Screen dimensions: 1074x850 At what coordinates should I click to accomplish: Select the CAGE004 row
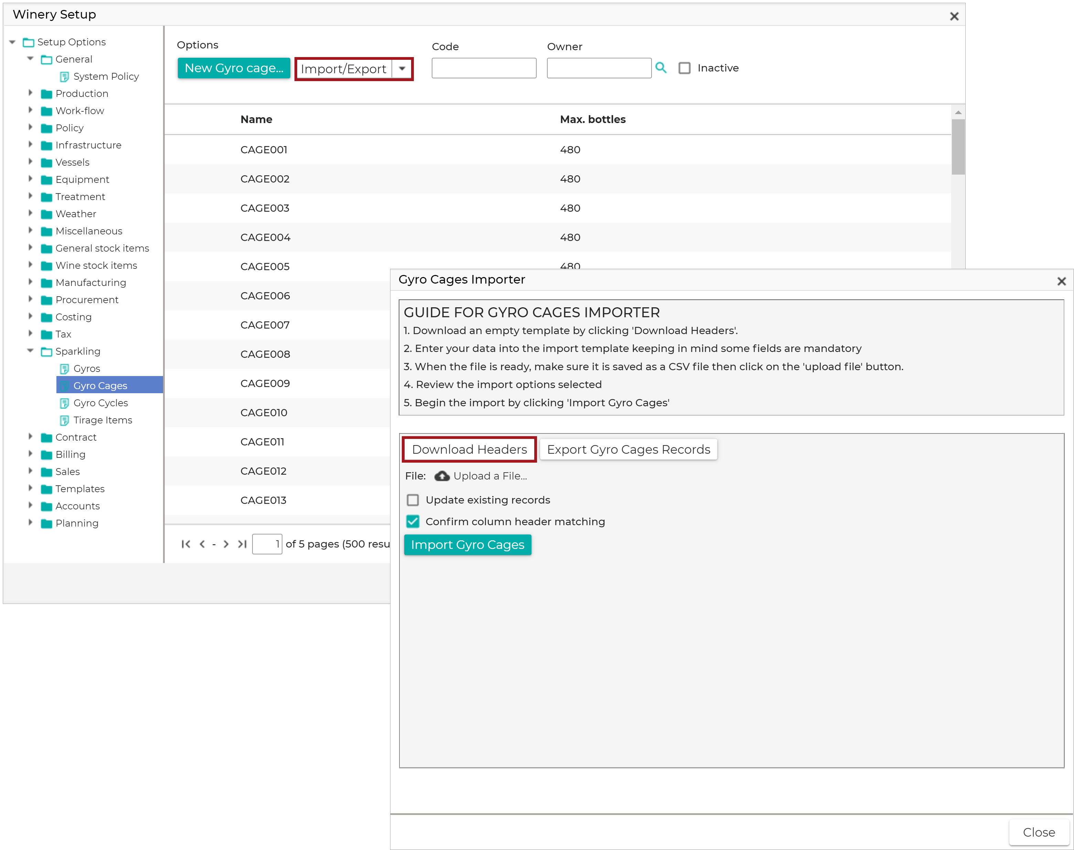557,238
